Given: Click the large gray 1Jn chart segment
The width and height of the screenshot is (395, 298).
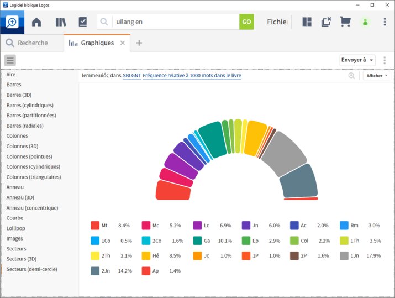Looking at the screenshot, I should (x=284, y=154).
